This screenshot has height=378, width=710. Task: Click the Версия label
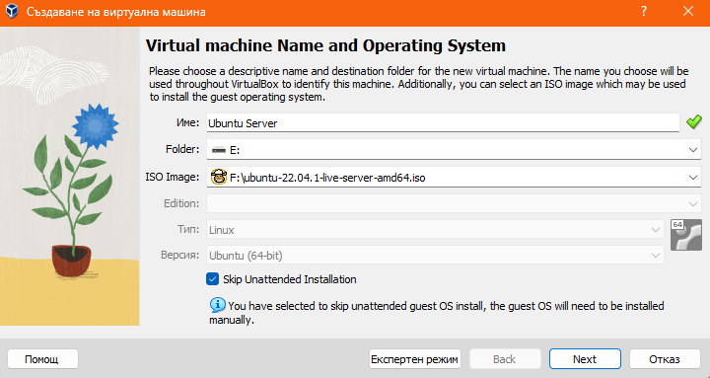coord(180,255)
